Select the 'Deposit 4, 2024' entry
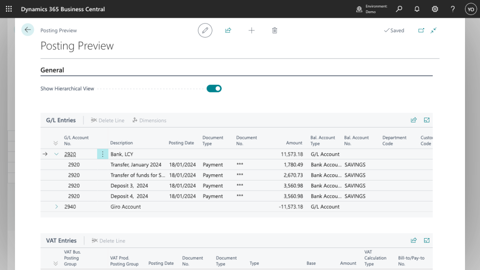The height and width of the screenshot is (270, 480). (x=129, y=196)
